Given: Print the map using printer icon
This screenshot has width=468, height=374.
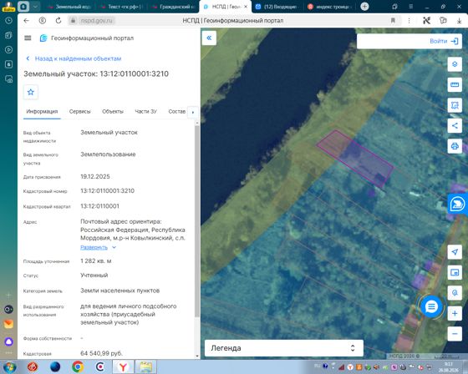Looking at the screenshot, I should coord(455,146).
